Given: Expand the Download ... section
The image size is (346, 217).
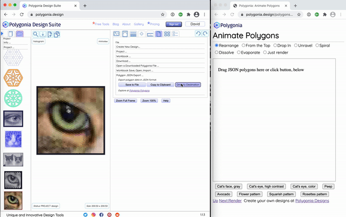Looking at the screenshot, I should click(160, 61).
